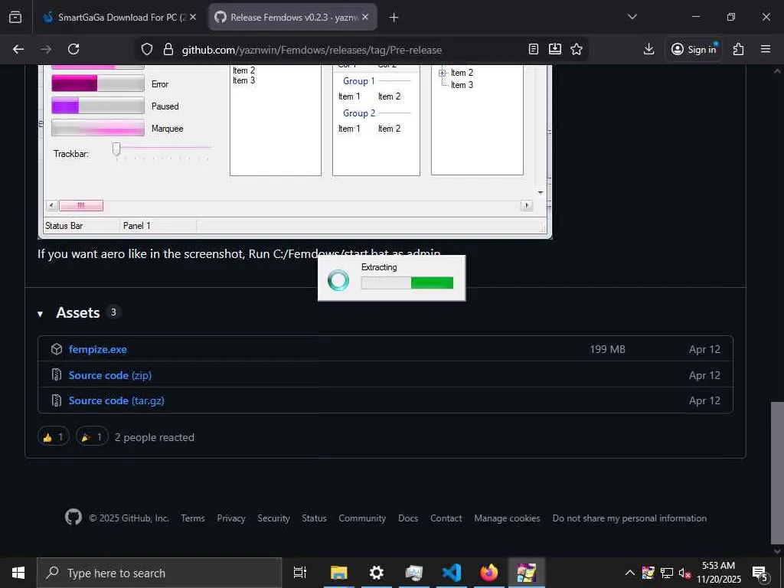Open the Windows Start menu
Viewport: 784px width, 588px height.
[x=18, y=573]
